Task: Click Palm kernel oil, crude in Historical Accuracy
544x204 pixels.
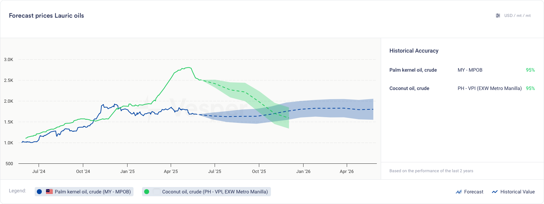Action: tap(413, 70)
